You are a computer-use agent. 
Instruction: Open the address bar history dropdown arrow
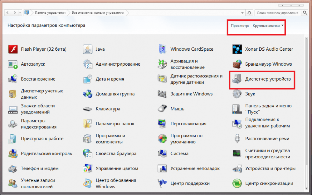242,13
